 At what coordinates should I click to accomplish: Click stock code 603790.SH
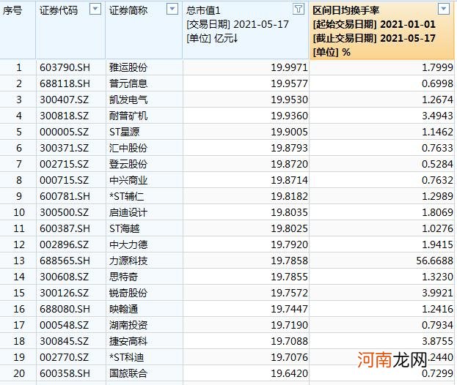(65, 67)
